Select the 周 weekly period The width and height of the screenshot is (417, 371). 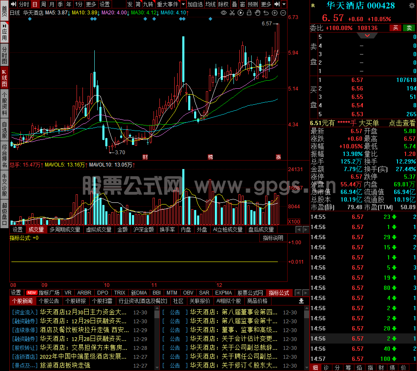(x=43, y=4)
